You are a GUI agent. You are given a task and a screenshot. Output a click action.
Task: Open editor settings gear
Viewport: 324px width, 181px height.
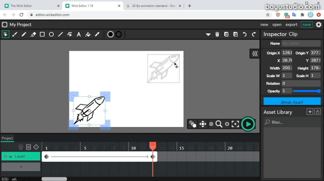pos(319,25)
